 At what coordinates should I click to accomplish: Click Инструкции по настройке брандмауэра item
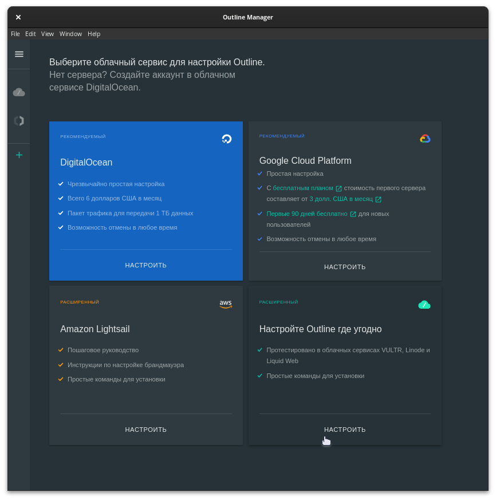(125, 365)
